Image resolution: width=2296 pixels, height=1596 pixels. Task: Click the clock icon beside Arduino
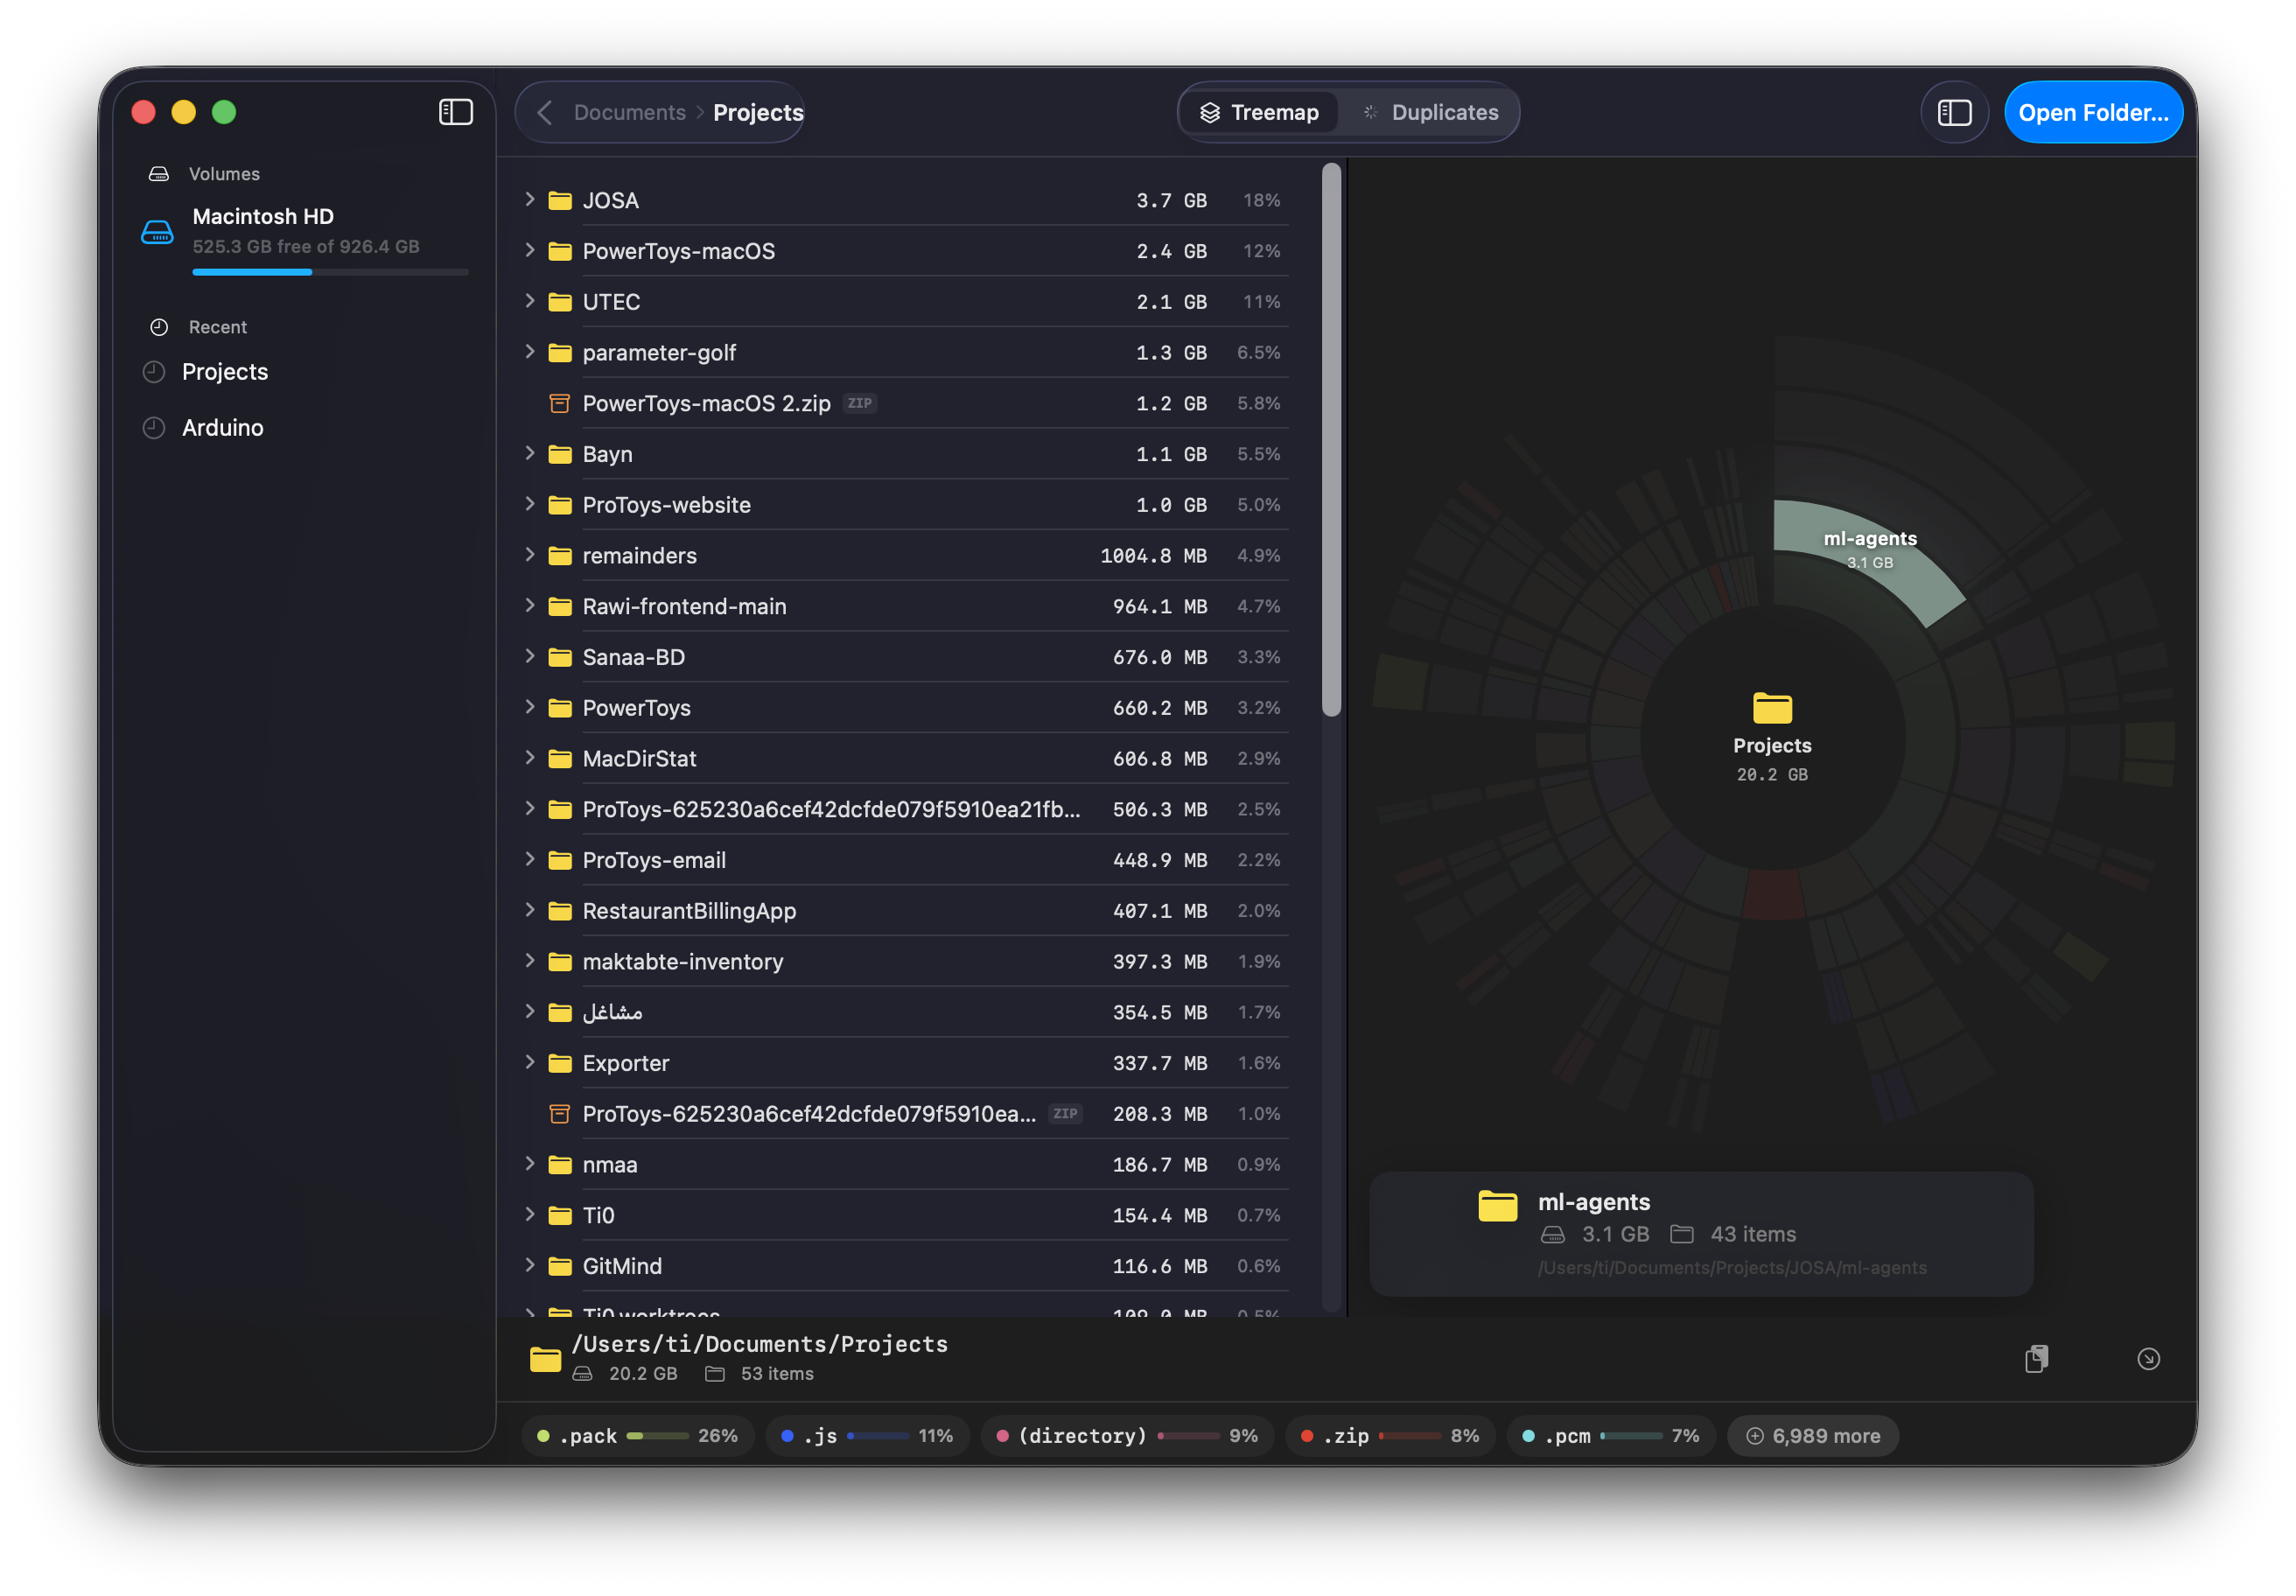(x=154, y=427)
